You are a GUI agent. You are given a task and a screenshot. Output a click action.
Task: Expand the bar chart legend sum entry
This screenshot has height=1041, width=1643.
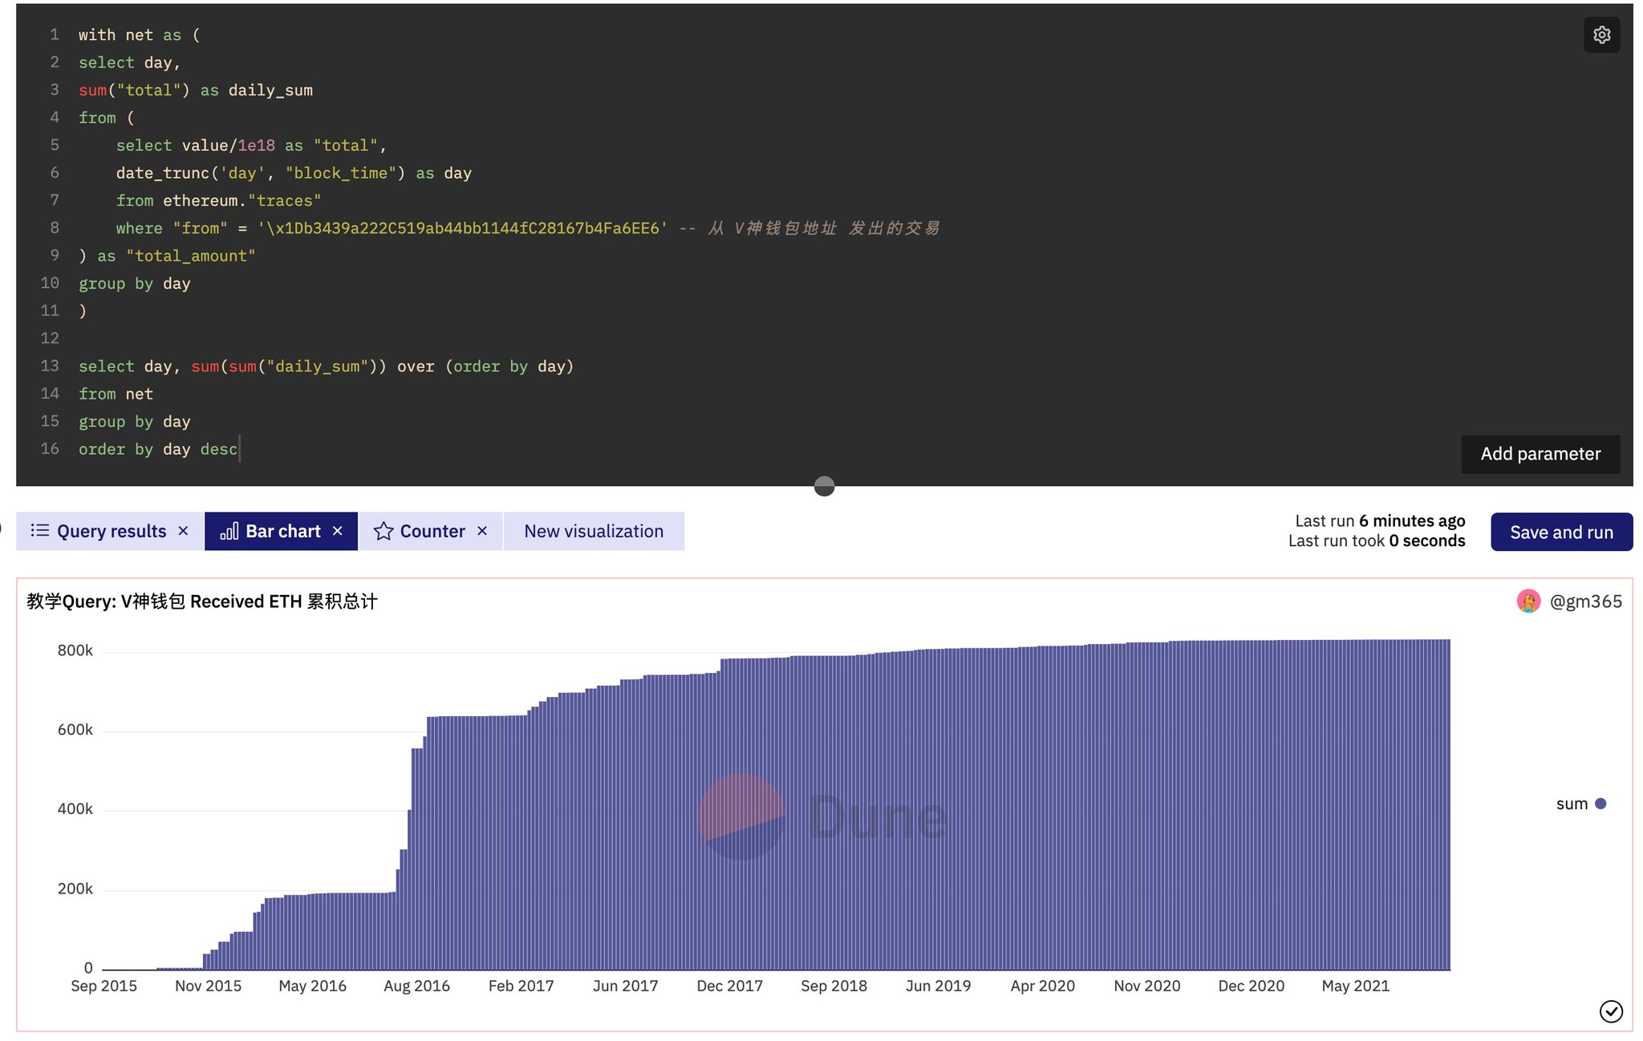(x=1580, y=803)
